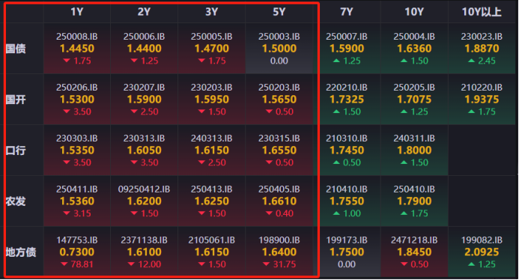519x280 pixels.
Task: Select the 10Y以上 column header
Action: click(482, 12)
